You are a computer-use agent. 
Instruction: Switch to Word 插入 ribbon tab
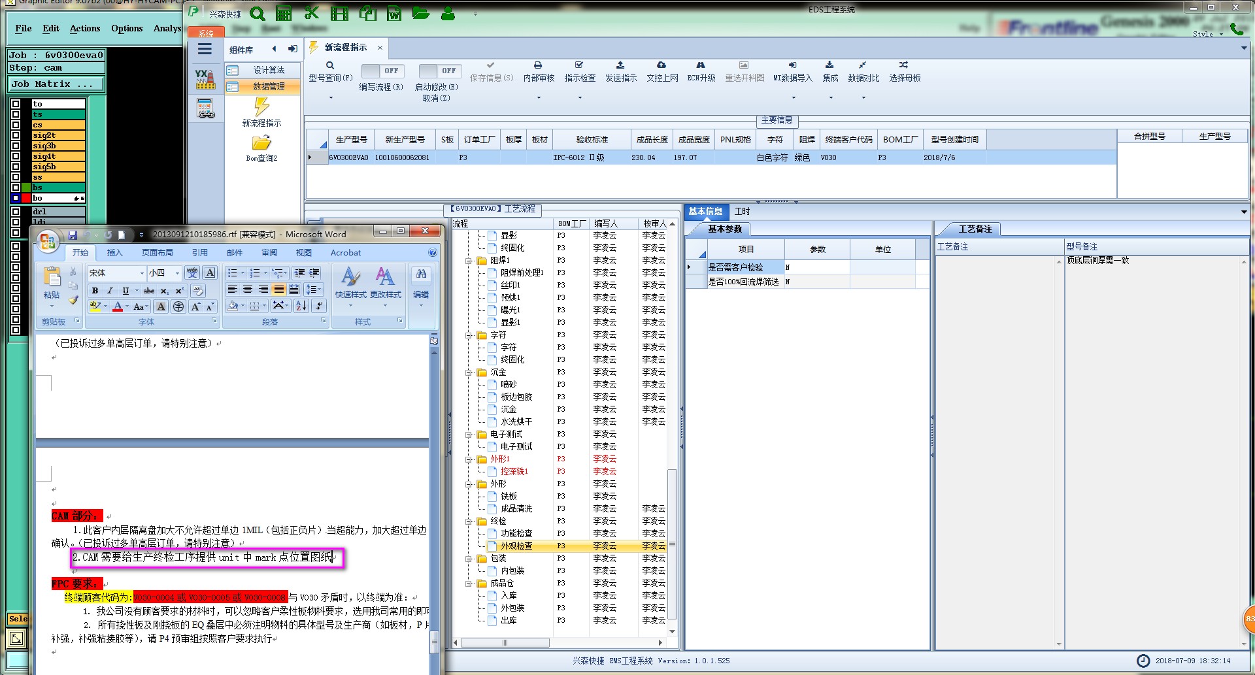[114, 253]
